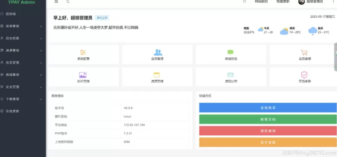
Task: Click the 快捷方式 panel heading
Action: tap(205, 96)
